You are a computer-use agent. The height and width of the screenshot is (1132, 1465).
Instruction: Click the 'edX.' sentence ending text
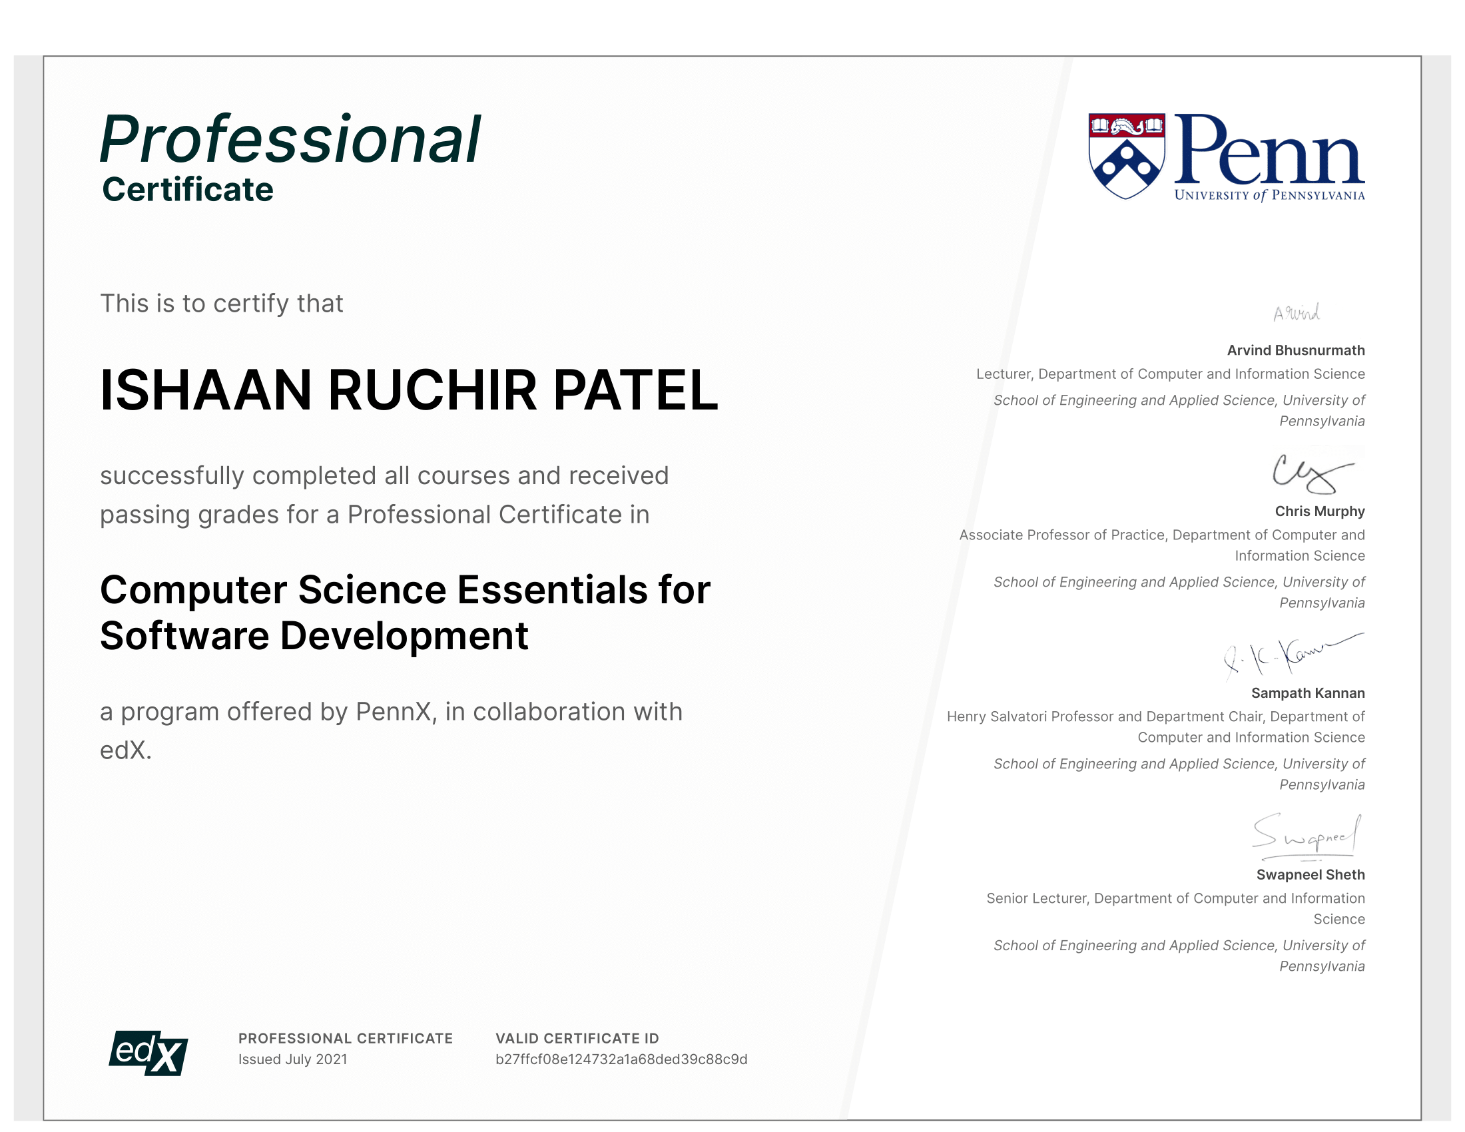[x=126, y=750]
